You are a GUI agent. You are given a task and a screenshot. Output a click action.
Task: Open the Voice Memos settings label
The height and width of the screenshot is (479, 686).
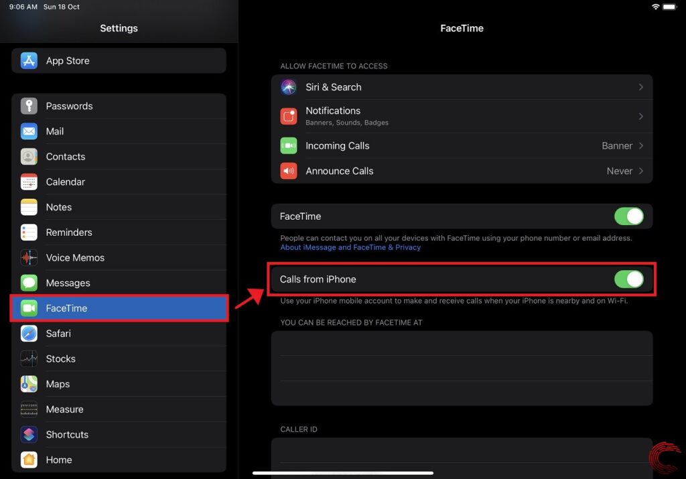(75, 258)
